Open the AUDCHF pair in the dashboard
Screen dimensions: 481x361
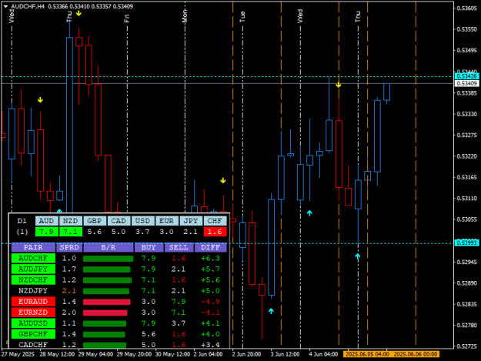(x=33, y=259)
